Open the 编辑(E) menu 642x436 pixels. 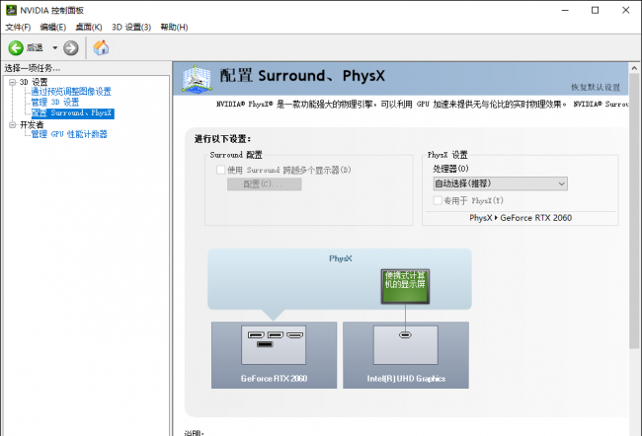click(52, 27)
